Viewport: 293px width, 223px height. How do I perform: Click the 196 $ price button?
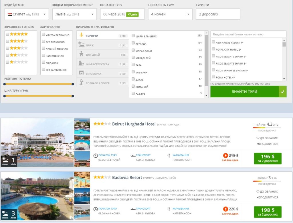click(268, 158)
